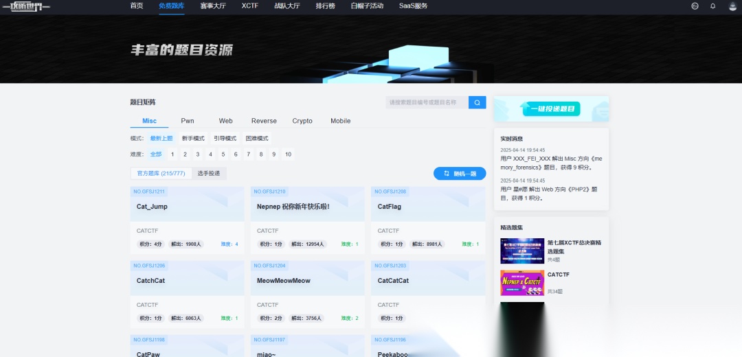Image resolution: width=742 pixels, height=357 pixels.
Task: Select difficulty filter 10
Action: tap(288, 154)
